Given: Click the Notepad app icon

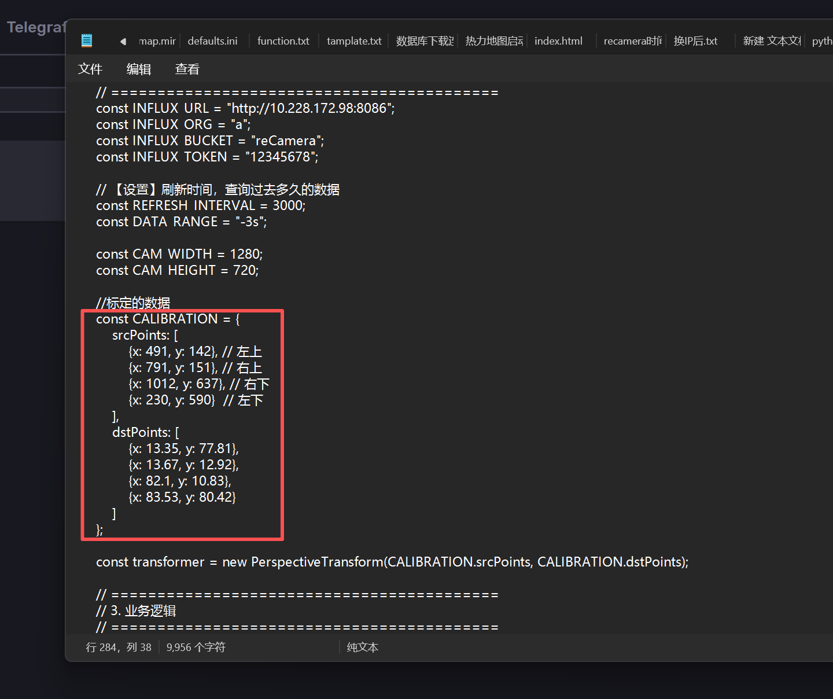Looking at the screenshot, I should click(x=87, y=41).
